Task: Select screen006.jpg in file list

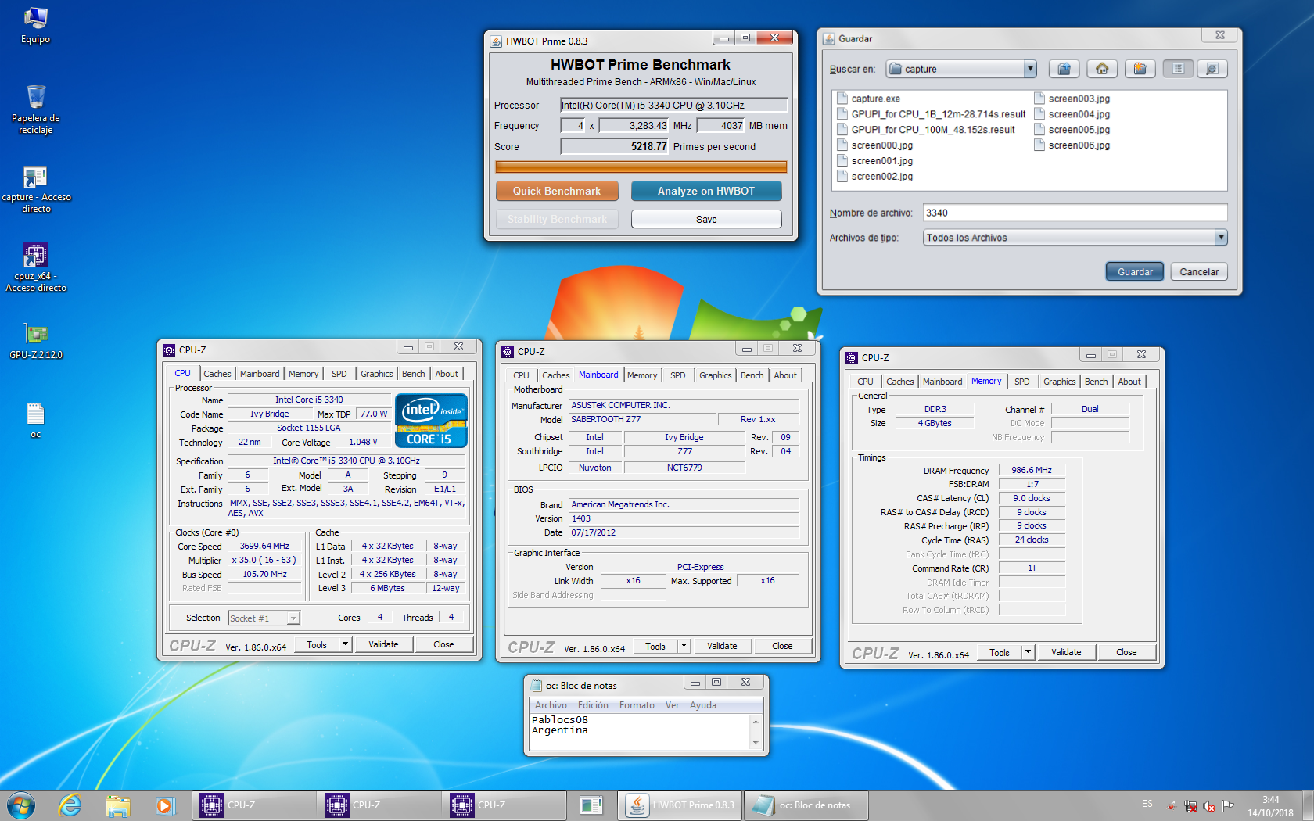Action: (x=1072, y=145)
